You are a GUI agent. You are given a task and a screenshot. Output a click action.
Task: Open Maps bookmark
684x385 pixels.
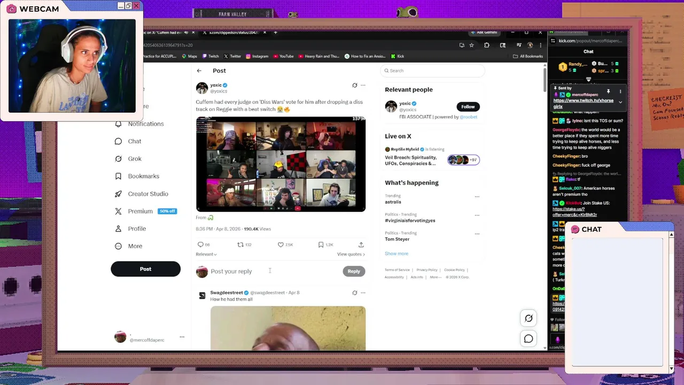tap(190, 56)
